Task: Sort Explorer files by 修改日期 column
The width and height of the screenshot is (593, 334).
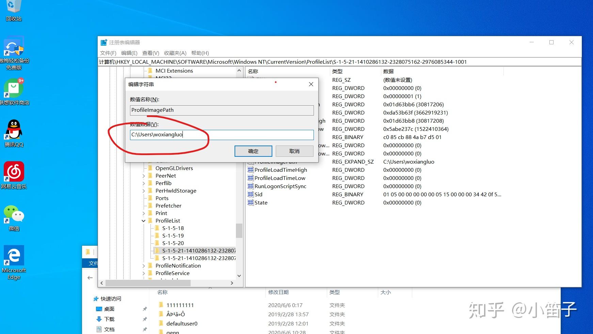Action: (278, 292)
